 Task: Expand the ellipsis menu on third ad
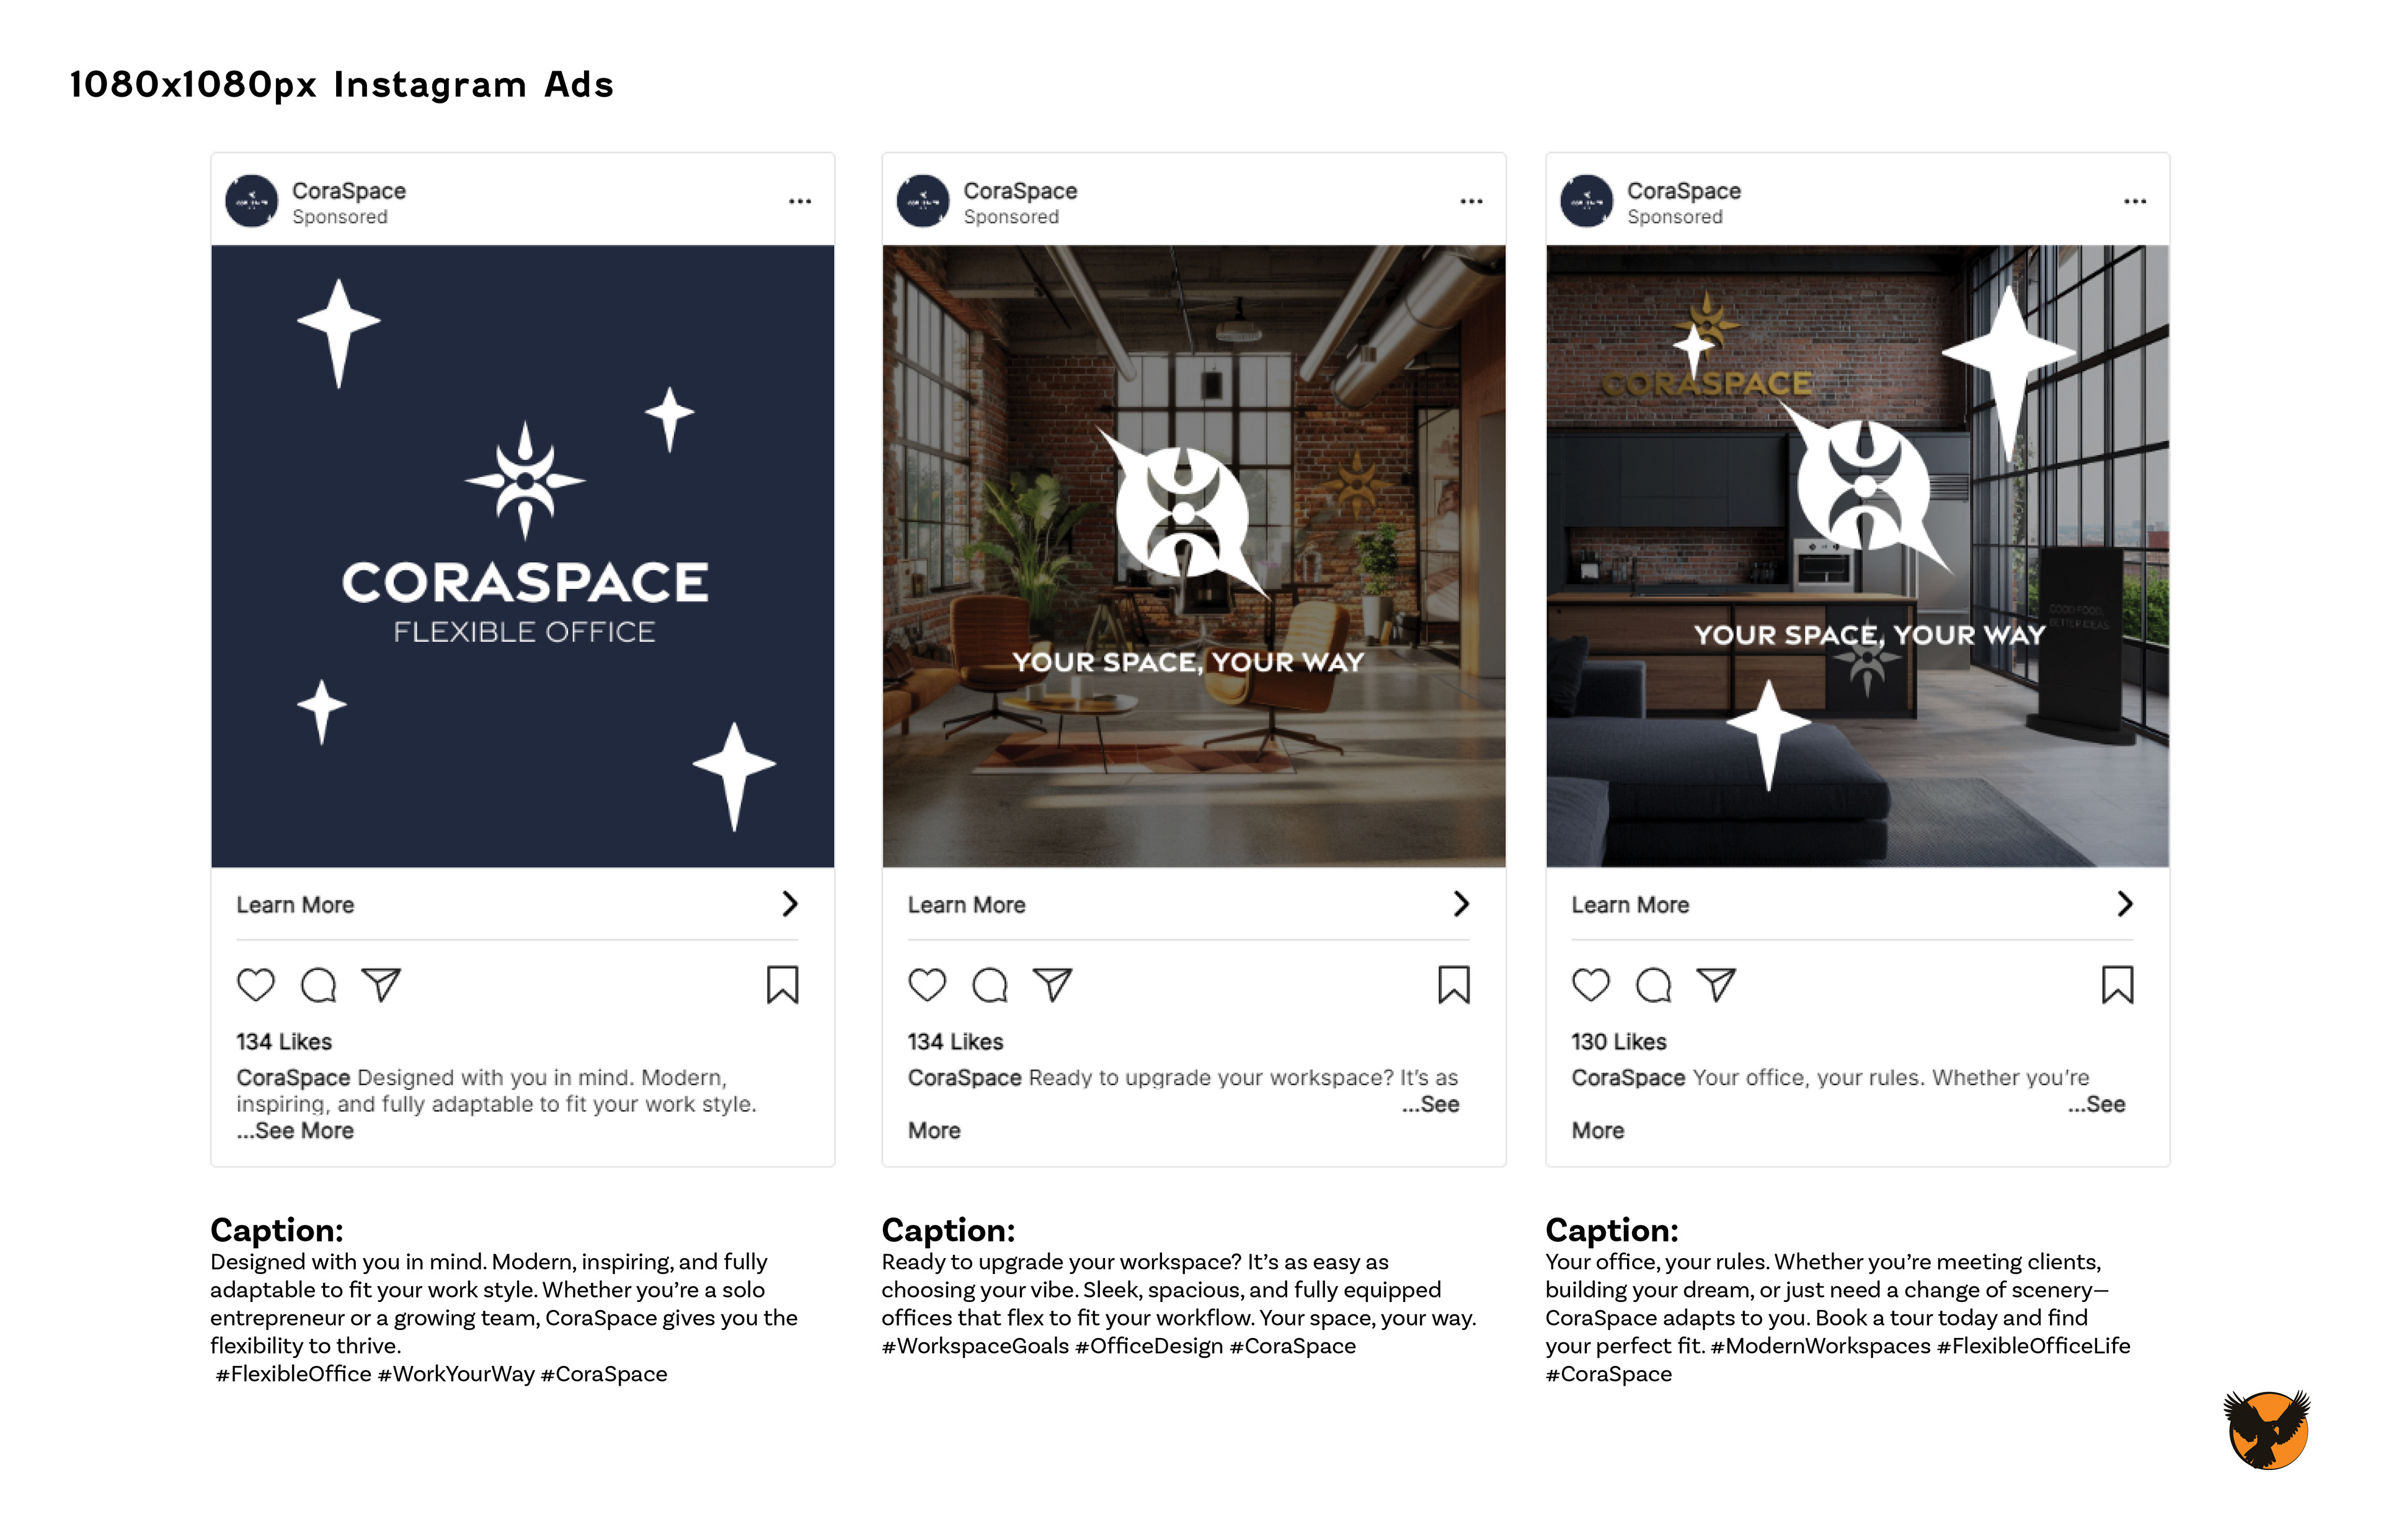point(2135,201)
